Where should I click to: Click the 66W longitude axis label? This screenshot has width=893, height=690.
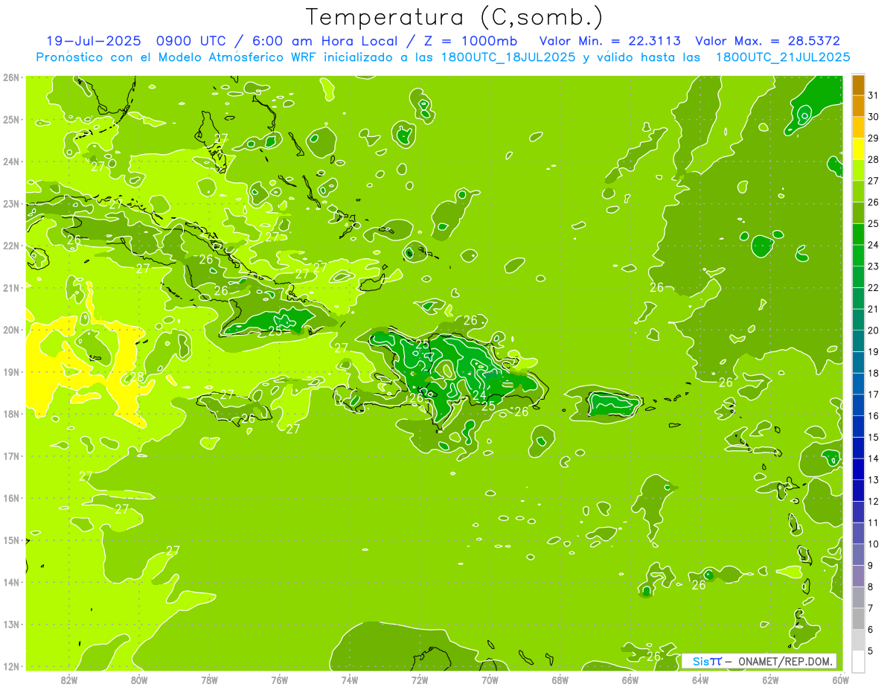point(630,680)
